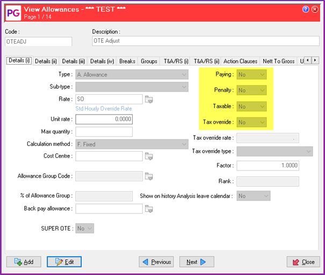Switch to the Breaks tab
Image resolution: width=325 pixels, height=275 pixels.
coord(127,61)
